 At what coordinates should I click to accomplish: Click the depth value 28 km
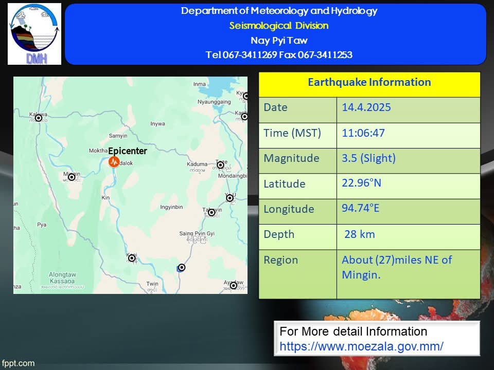pos(360,234)
